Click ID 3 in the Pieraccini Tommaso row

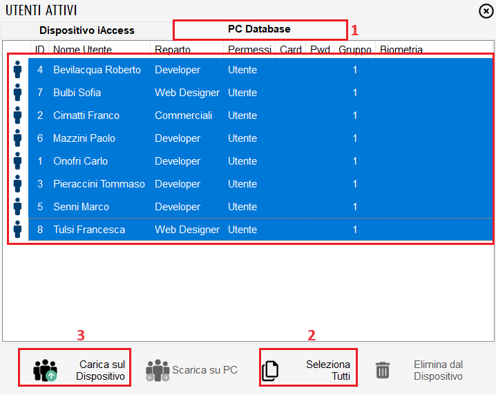pyautogui.click(x=40, y=184)
